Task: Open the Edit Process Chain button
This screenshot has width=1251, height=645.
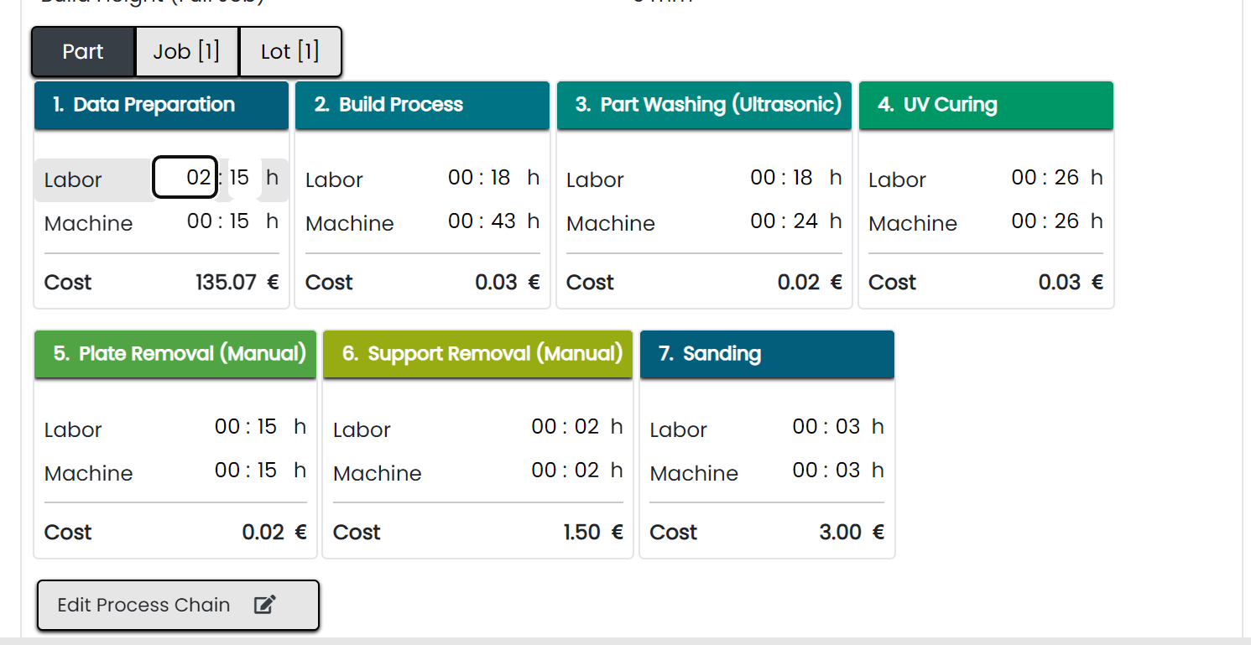Action: tap(178, 605)
